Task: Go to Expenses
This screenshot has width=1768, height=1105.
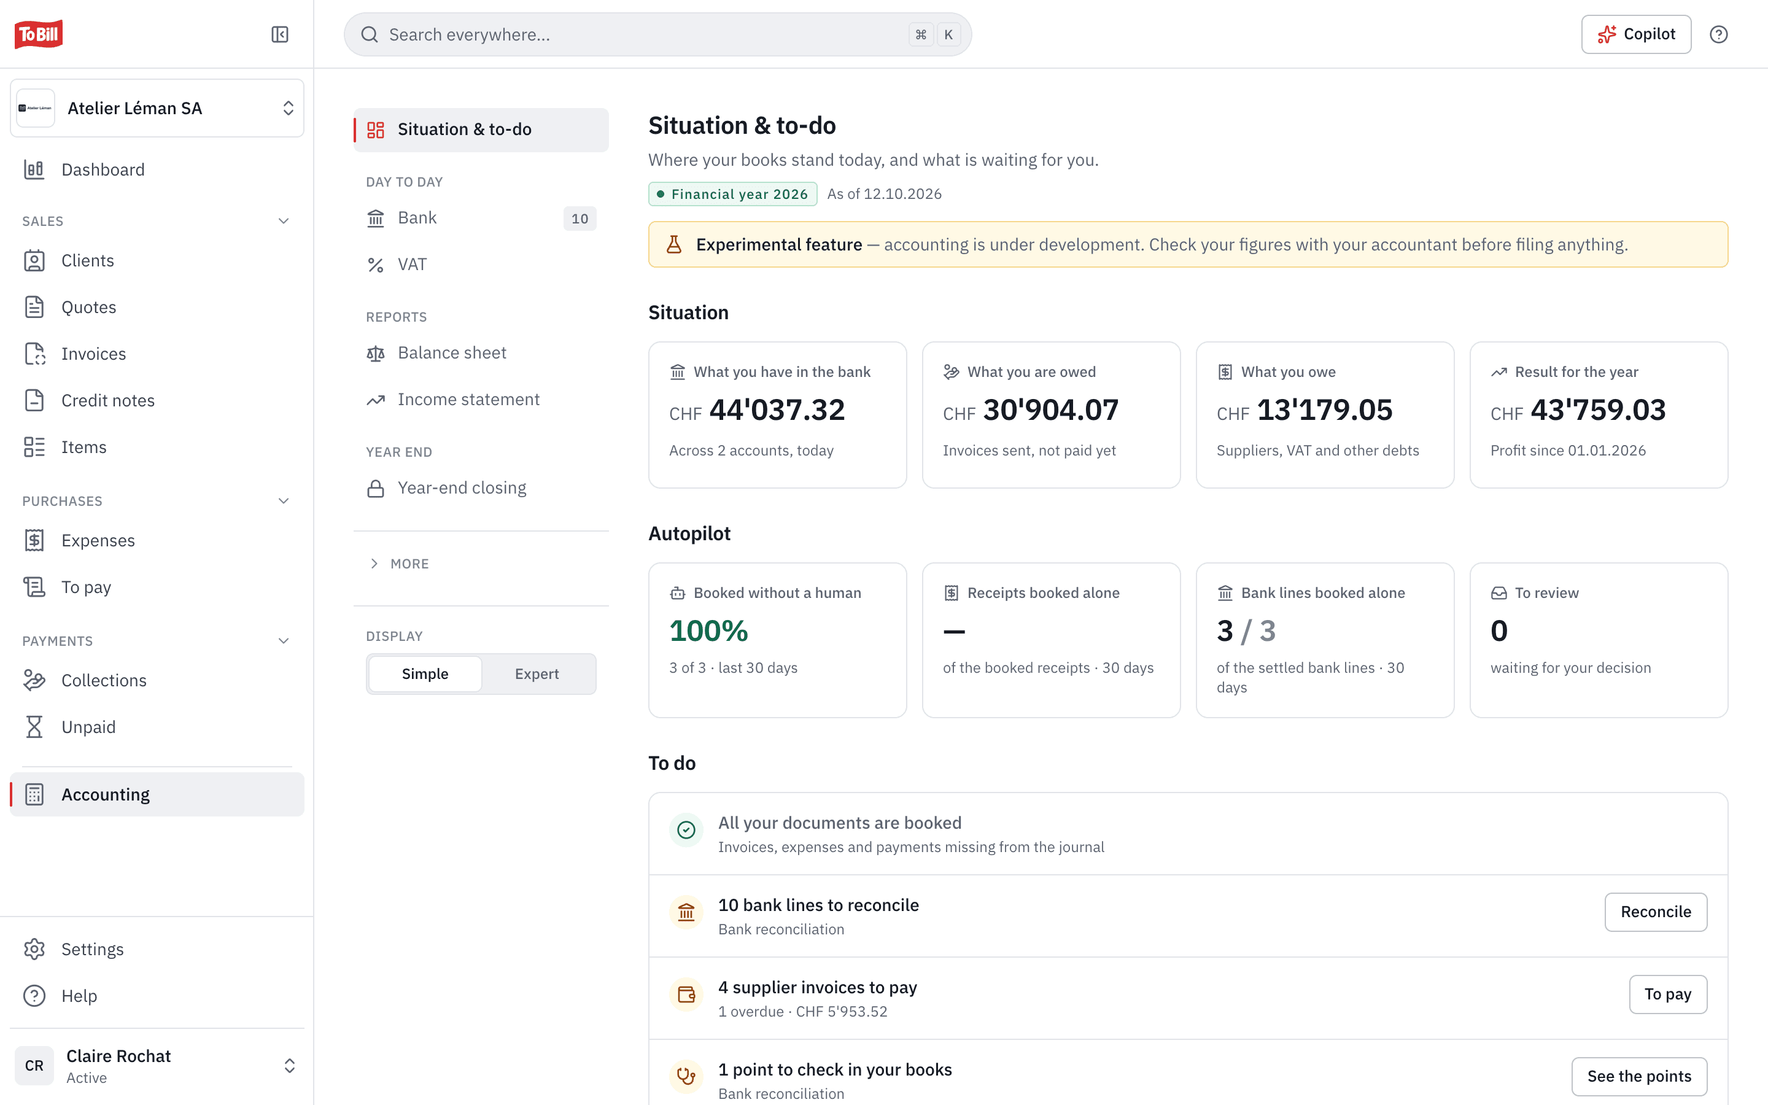Action: 157,540
